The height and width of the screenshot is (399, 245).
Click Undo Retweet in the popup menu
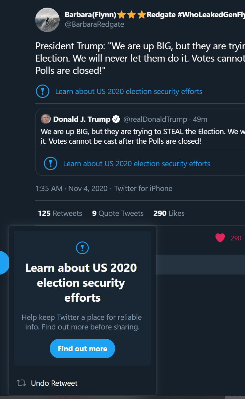[54, 383]
